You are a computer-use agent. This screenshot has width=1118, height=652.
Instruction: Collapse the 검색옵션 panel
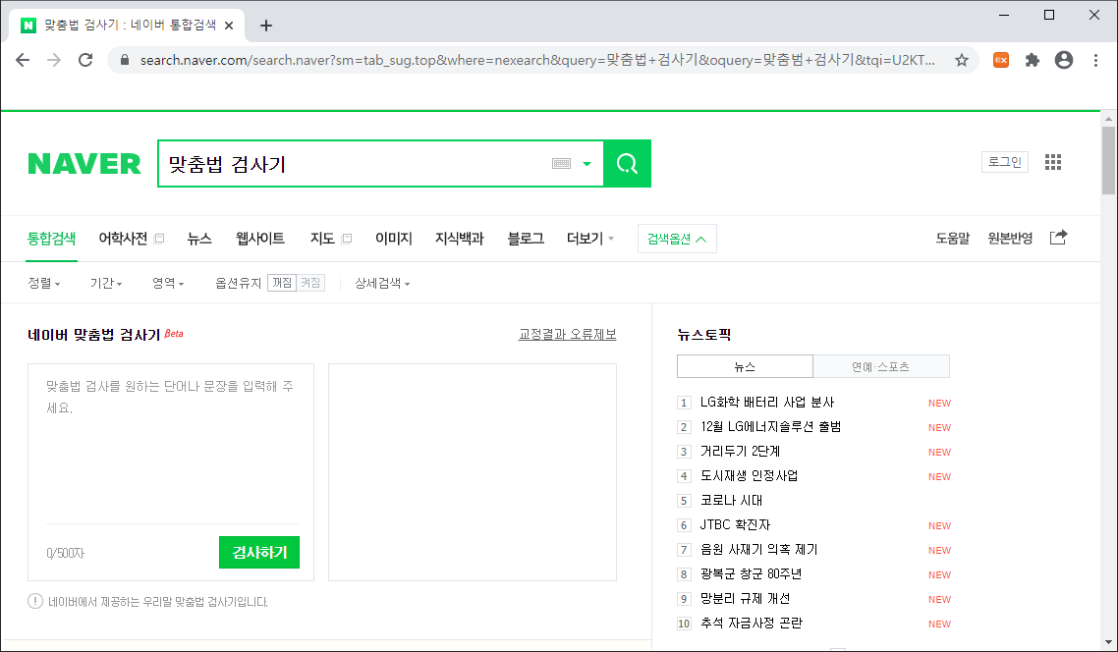[x=677, y=239]
